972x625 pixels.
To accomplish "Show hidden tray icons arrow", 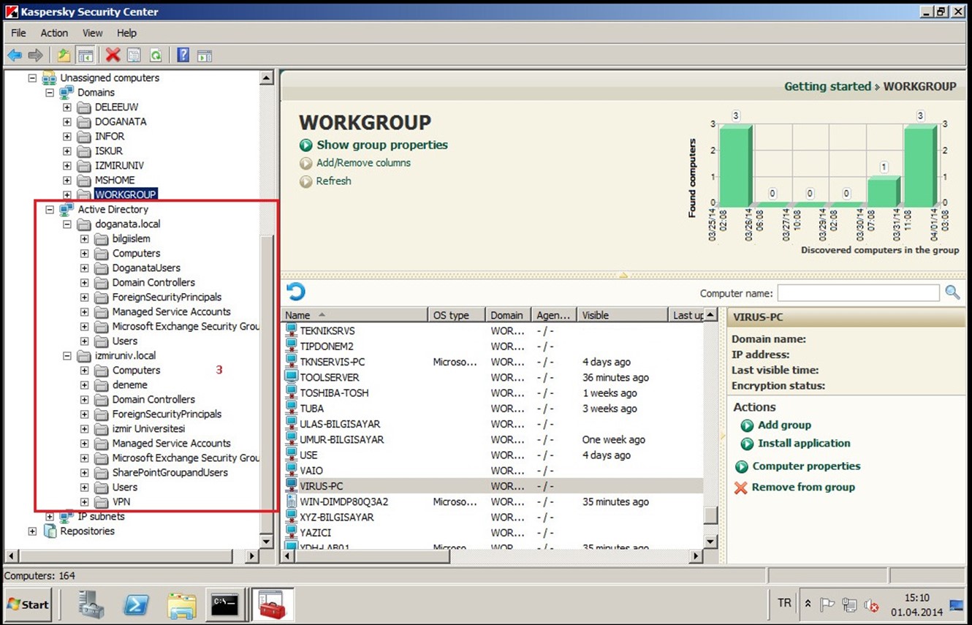I will click(x=808, y=605).
